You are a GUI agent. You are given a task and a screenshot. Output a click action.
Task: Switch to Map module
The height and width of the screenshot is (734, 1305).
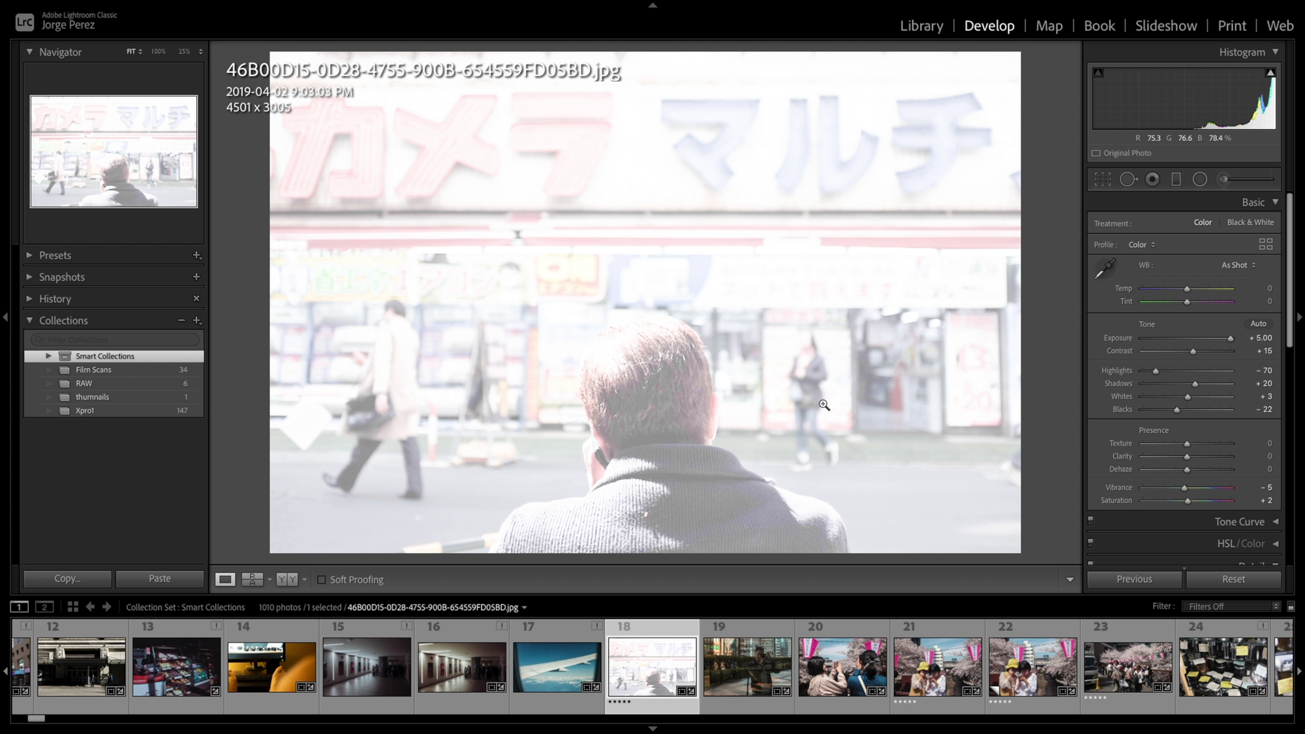(1049, 25)
